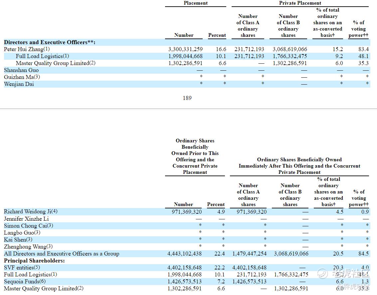
Task: Click the value 3,068,619,066 in Peter Hui Zhang row
Action: [x=290, y=49]
